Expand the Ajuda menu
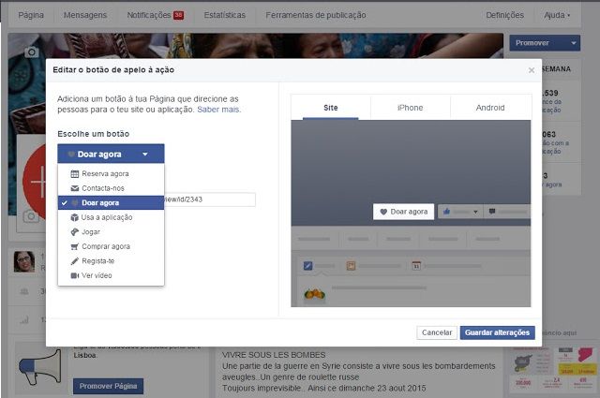This screenshot has height=398, width=600. tap(557, 15)
